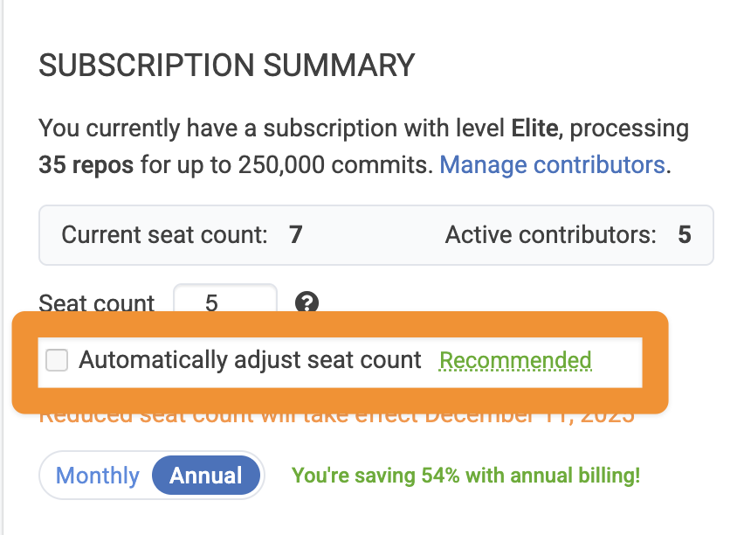744x535 pixels.
Task: Click the Automatically adjust seat count label
Action: (x=250, y=359)
